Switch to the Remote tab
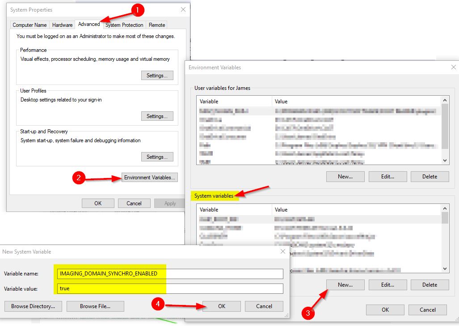The width and height of the screenshot is (459, 326). pyautogui.click(x=157, y=25)
